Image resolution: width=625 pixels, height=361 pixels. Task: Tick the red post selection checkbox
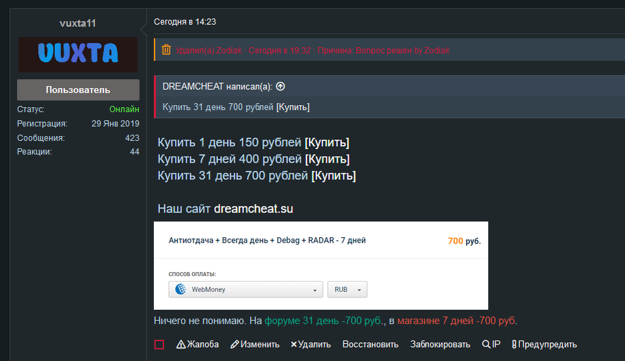click(159, 345)
